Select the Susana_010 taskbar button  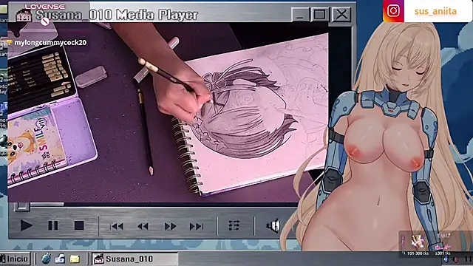coord(135,259)
